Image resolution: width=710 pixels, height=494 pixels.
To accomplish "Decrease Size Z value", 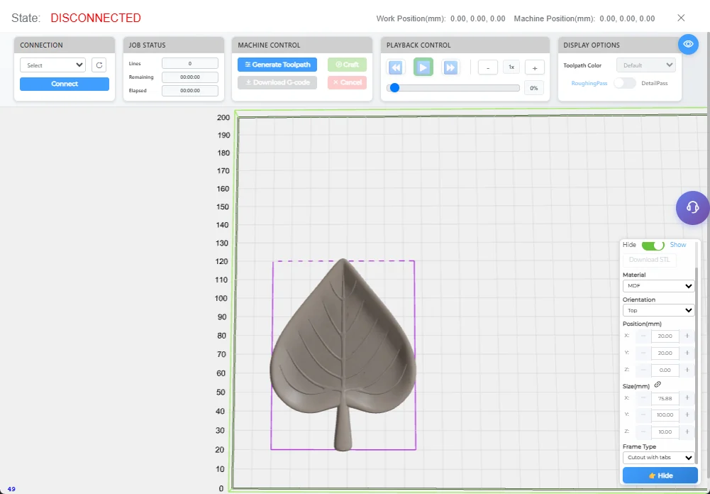I will (x=643, y=432).
